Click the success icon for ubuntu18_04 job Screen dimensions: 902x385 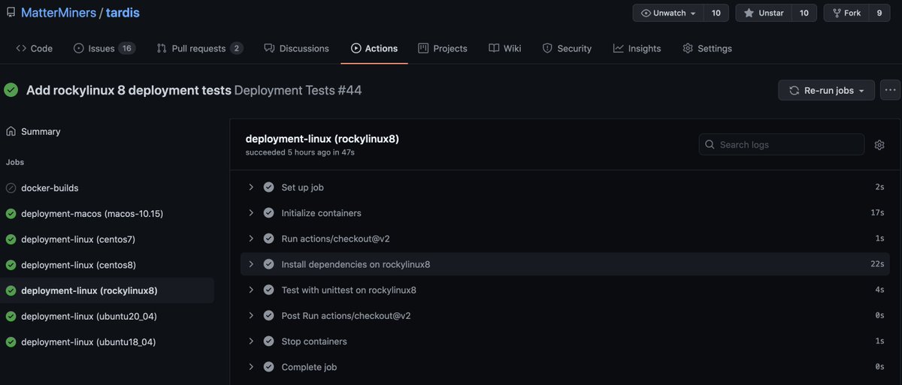11,342
